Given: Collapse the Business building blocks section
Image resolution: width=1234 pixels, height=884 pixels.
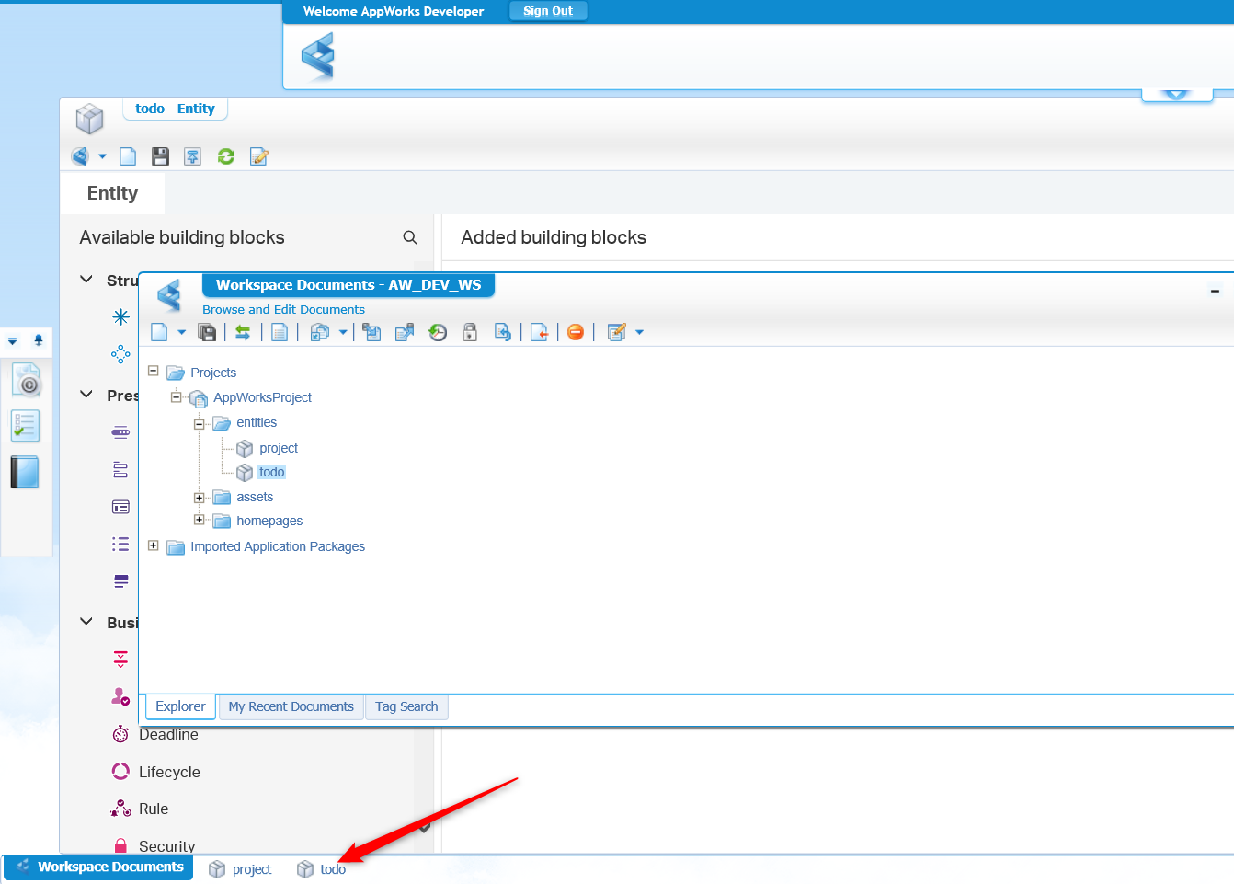Looking at the screenshot, I should 86,622.
